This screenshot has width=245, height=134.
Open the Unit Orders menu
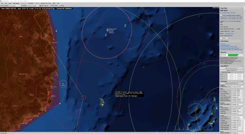point(31,3)
